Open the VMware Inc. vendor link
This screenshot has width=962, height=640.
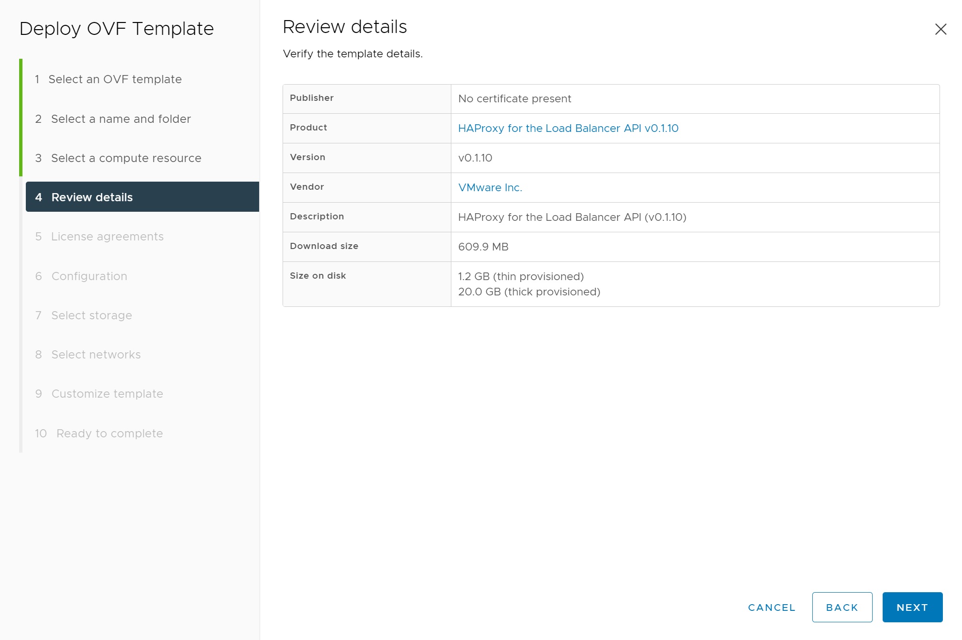point(490,187)
